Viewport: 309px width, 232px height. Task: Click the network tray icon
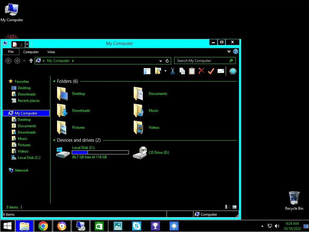pos(269,226)
